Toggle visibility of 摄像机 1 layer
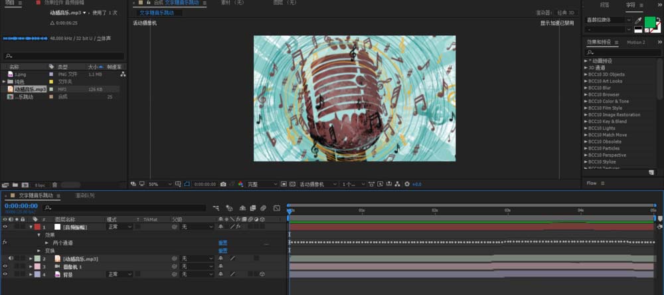This screenshot has height=295, width=664. pos(5,266)
